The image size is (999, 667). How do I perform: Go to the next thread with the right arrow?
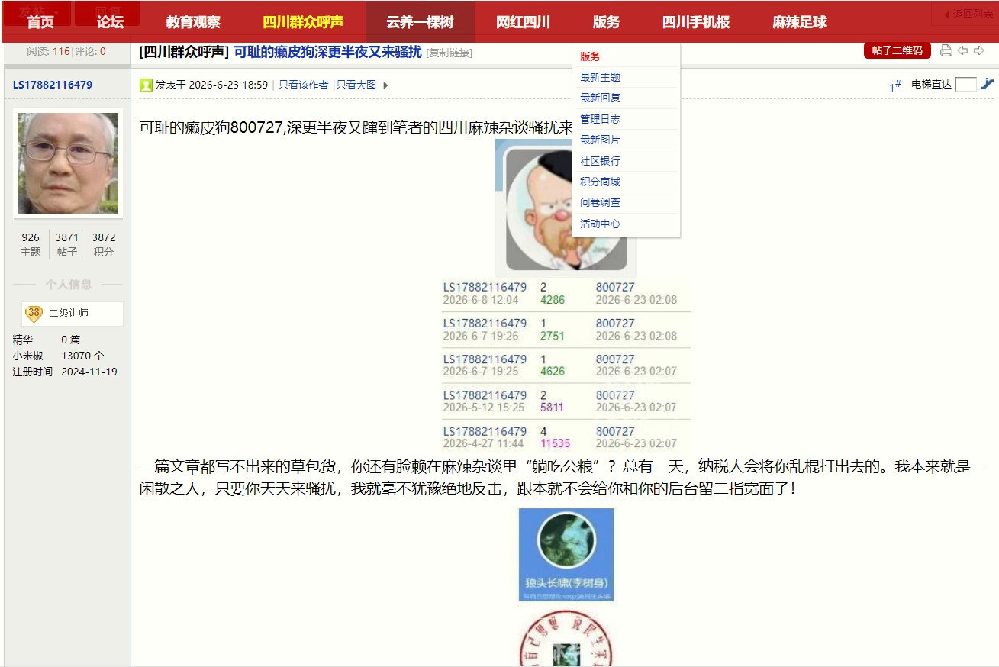point(979,50)
